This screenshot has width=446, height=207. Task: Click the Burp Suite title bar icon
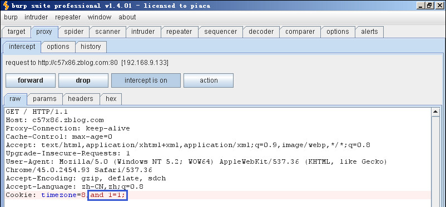(x=6, y=6)
